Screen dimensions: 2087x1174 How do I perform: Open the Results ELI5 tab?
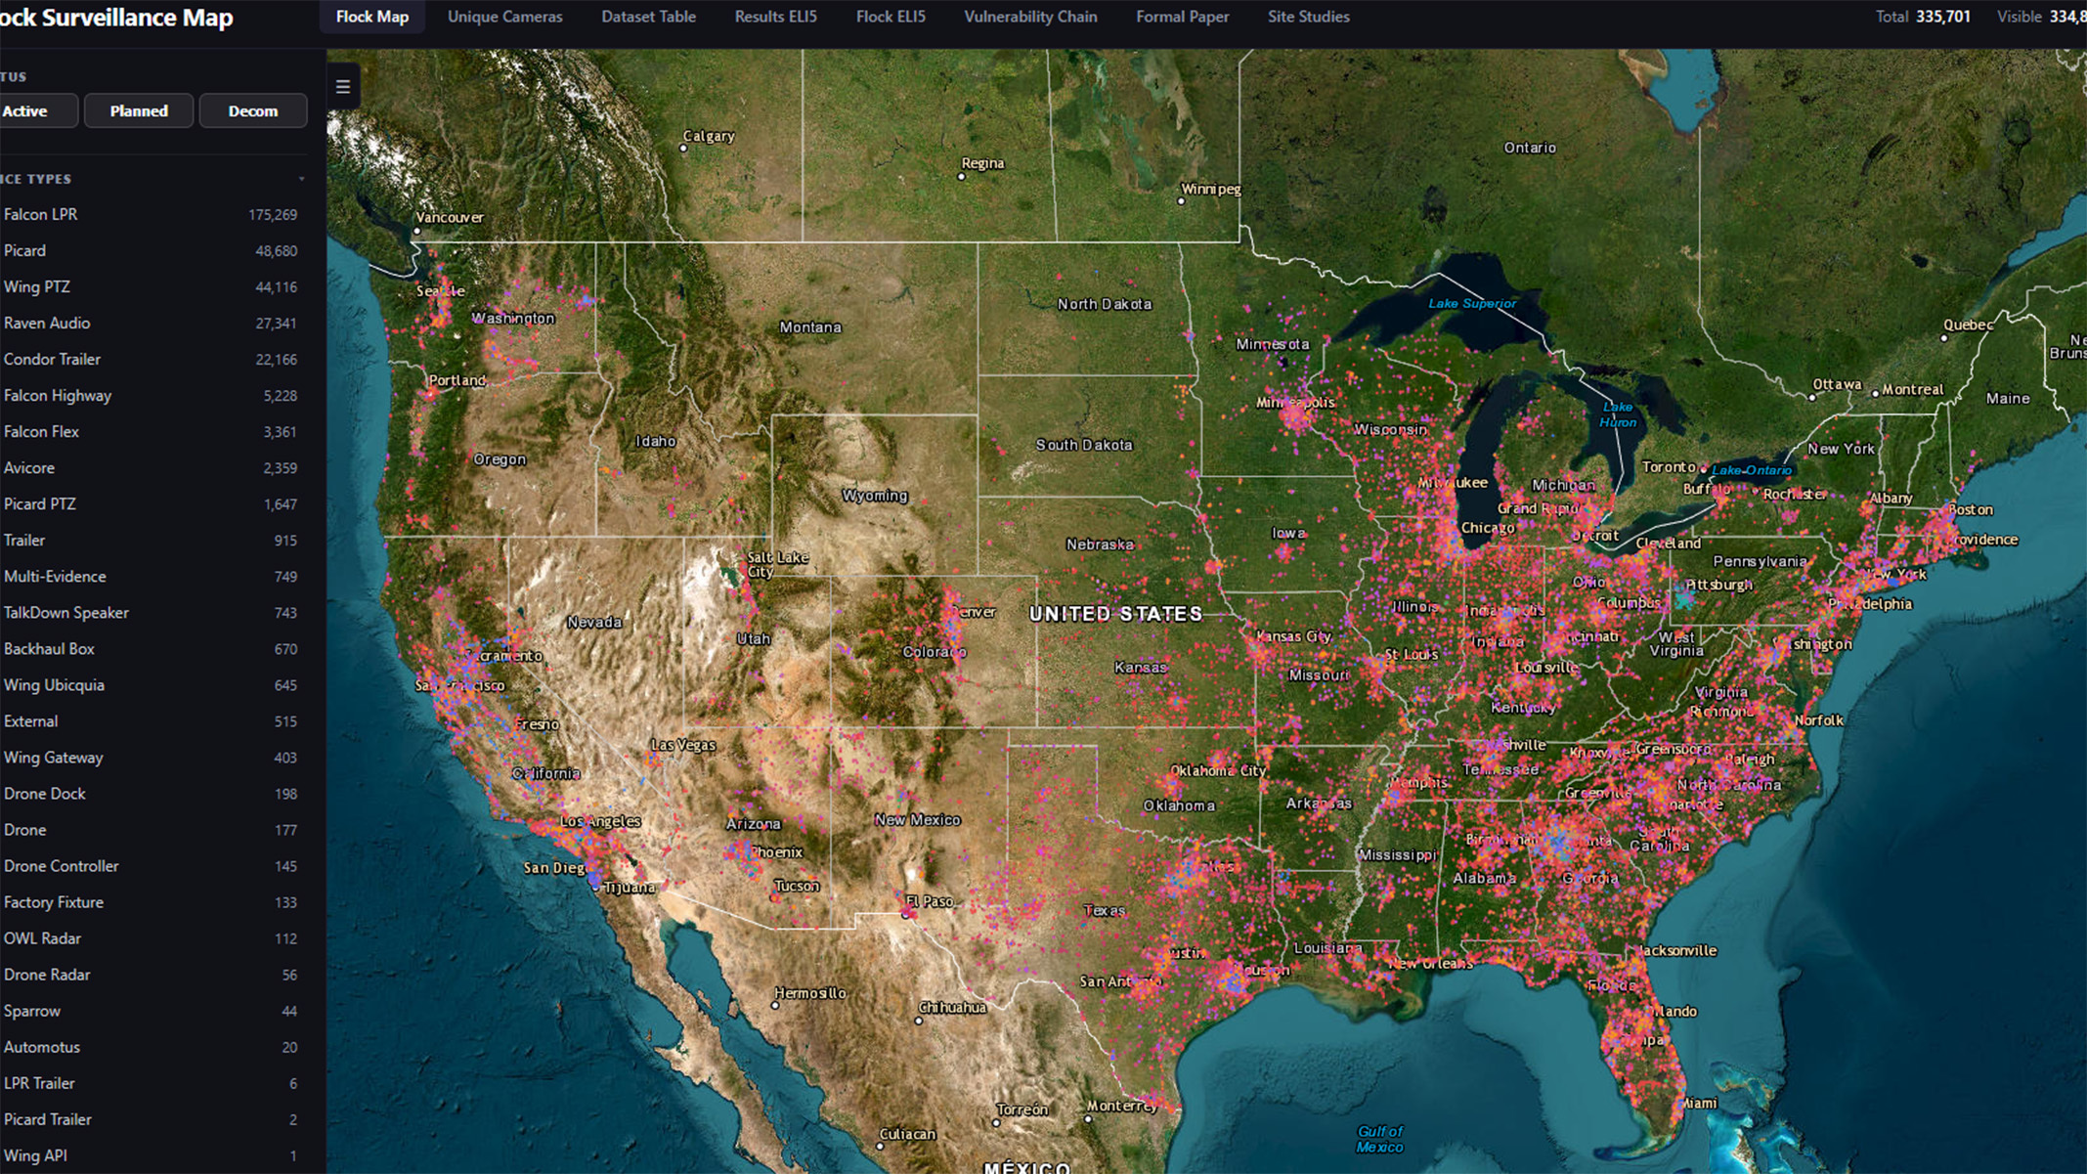pos(776,17)
